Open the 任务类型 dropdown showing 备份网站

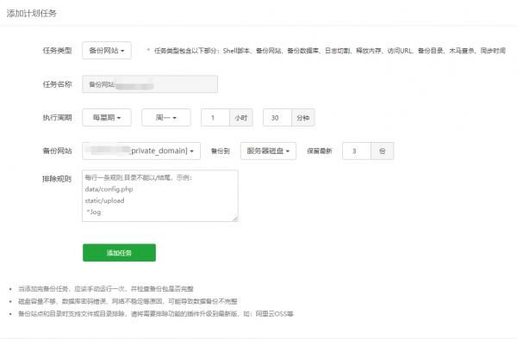[x=107, y=51]
